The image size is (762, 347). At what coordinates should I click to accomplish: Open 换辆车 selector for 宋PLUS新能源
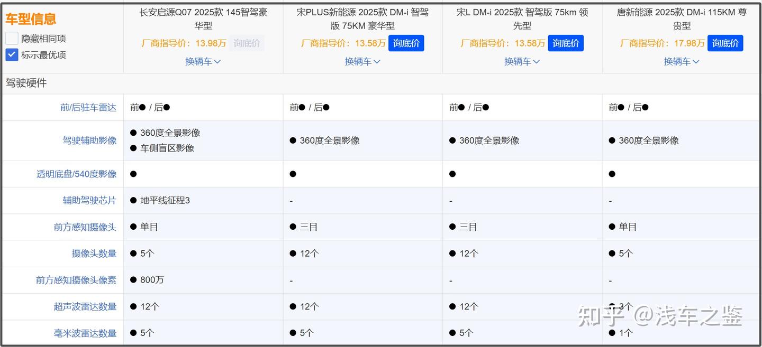click(362, 61)
